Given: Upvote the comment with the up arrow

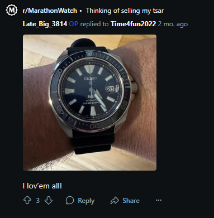Looking at the screenshot, I should 27,201.
